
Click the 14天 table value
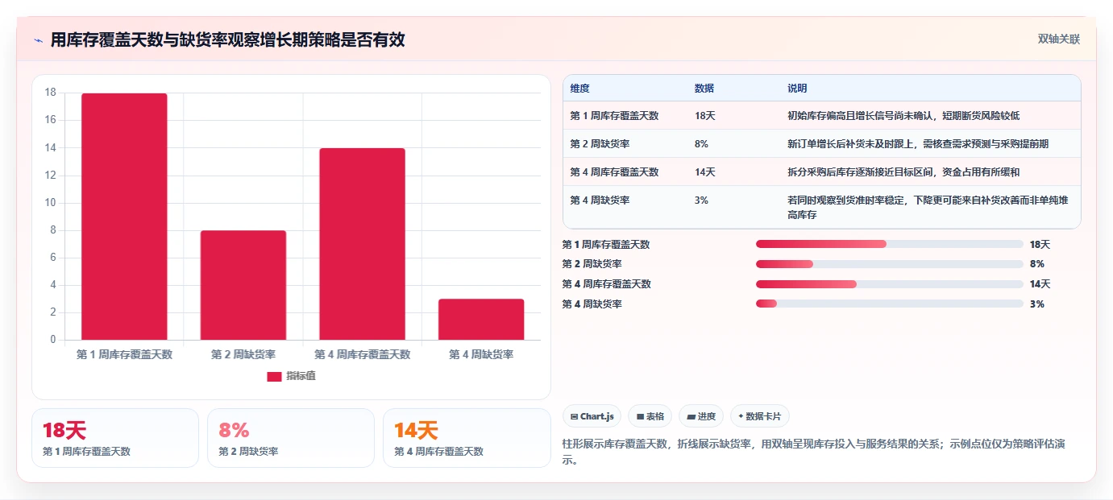tap(704, 172)
